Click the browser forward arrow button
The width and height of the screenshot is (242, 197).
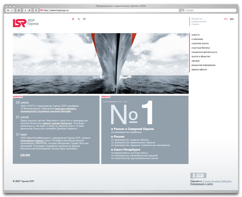point(12,10)
